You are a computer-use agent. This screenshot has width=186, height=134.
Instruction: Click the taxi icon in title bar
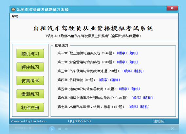point(13,9)
